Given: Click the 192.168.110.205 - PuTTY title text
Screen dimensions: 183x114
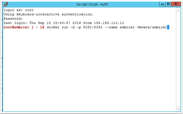Looking at the screenshot, I should 92,5.
